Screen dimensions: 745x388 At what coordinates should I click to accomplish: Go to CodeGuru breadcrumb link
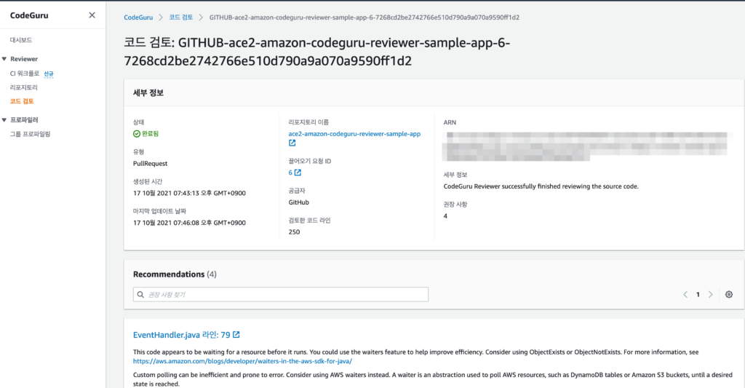138,17
